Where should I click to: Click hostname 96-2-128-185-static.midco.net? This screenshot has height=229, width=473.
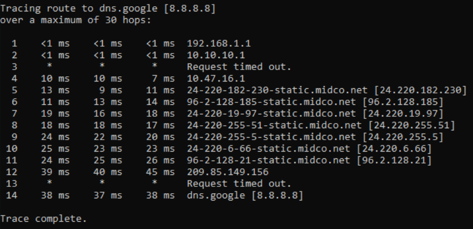point(272,102)
